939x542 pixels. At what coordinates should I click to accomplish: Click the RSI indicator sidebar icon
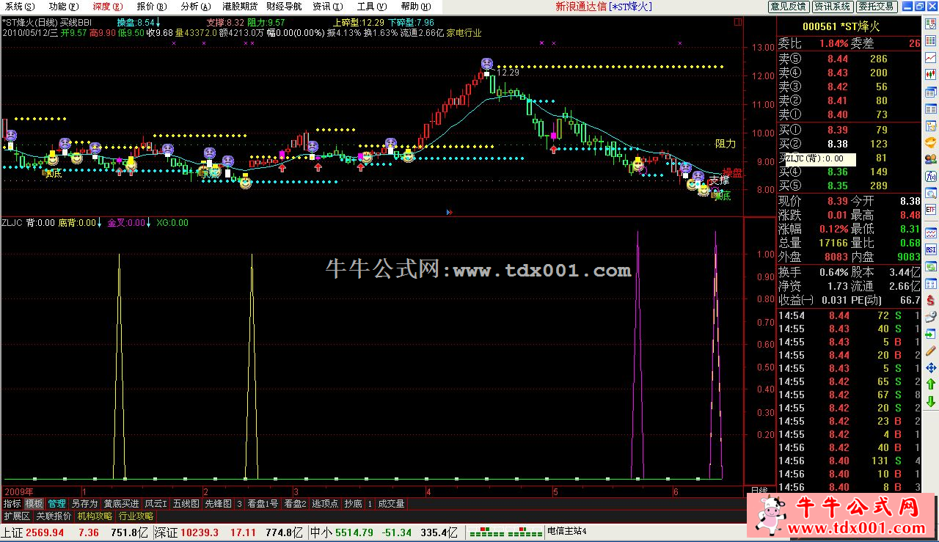[x=931, y=249]
